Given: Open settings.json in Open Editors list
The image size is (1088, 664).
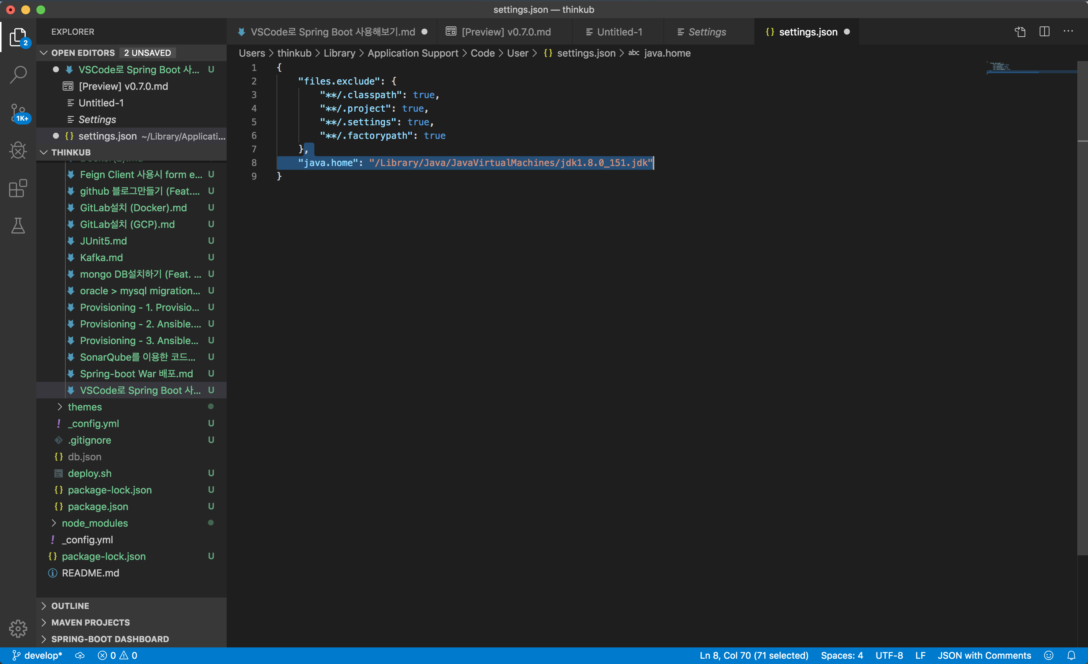Looking at the screenshot, I should 131,136.
